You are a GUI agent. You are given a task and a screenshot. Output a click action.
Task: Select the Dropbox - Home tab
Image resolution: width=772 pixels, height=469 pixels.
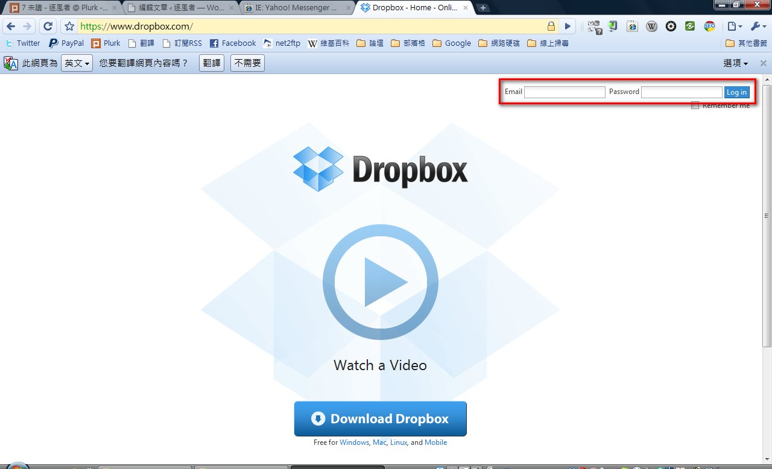(x=413, y=8)
